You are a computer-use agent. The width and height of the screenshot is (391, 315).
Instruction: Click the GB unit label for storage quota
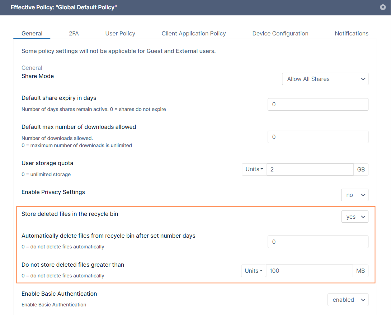pyautogui.click(x=361, y=169)
